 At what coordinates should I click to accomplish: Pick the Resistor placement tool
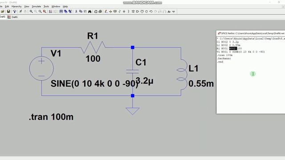[120, 12]
